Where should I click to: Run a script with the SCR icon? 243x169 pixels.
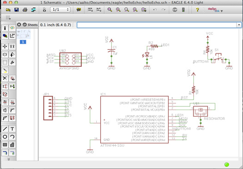point(90,10)
